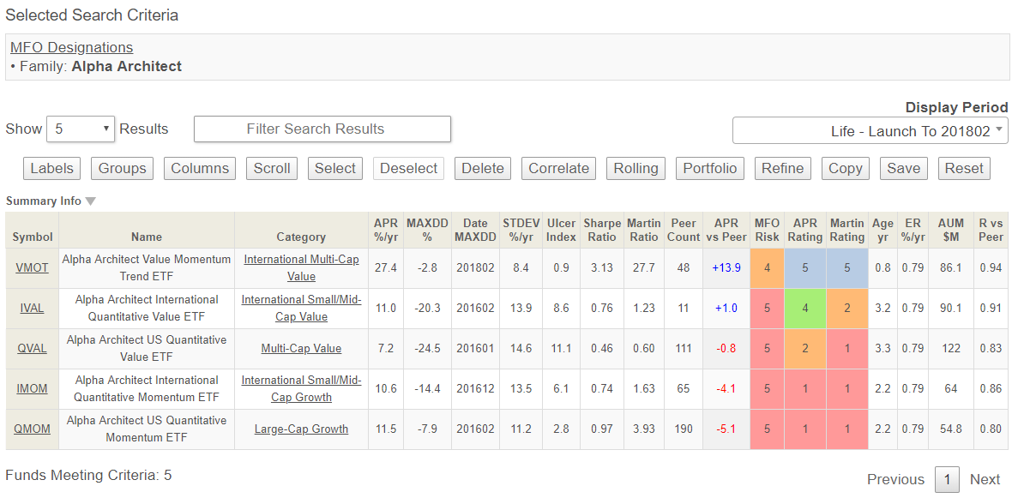Viewport: 1012px width, 498px height.
Task: Sort by the Sharpe Ratio column header
Action: [x=602, y=230]
